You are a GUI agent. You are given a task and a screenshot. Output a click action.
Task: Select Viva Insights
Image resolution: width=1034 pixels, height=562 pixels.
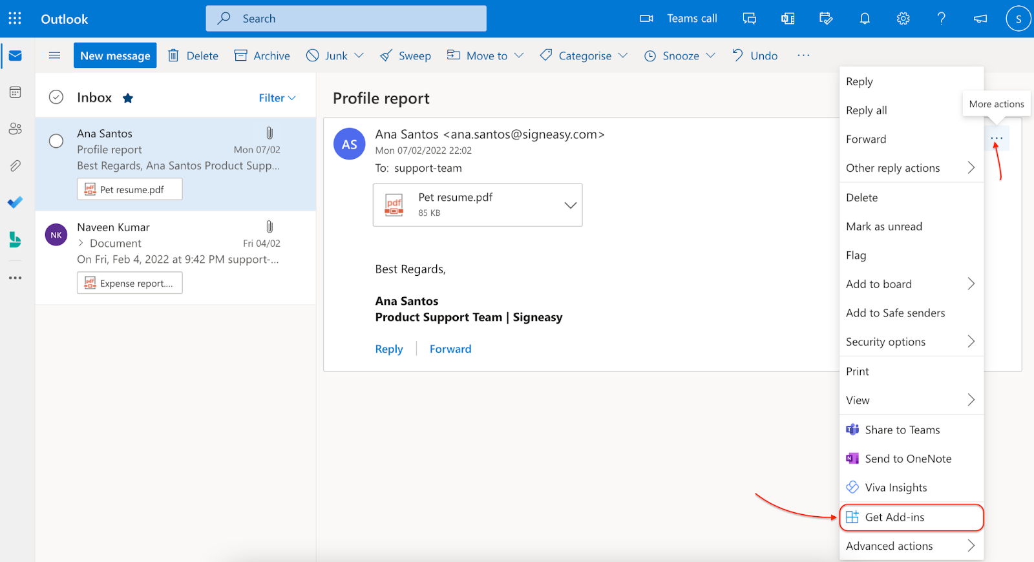click(911, 488)
